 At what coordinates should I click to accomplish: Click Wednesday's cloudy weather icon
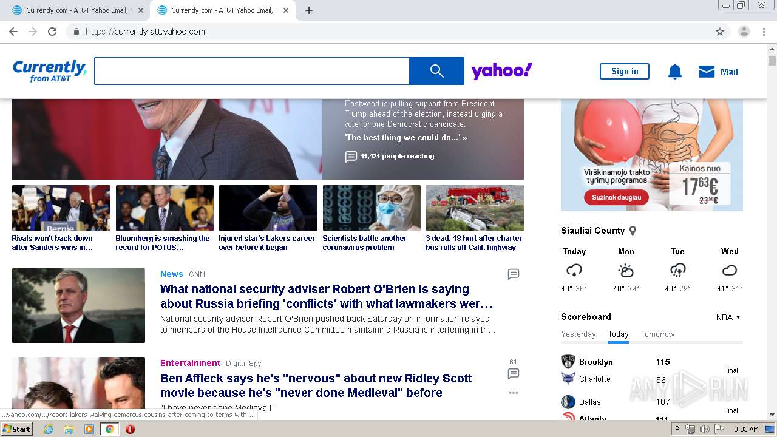coord(730,271)
